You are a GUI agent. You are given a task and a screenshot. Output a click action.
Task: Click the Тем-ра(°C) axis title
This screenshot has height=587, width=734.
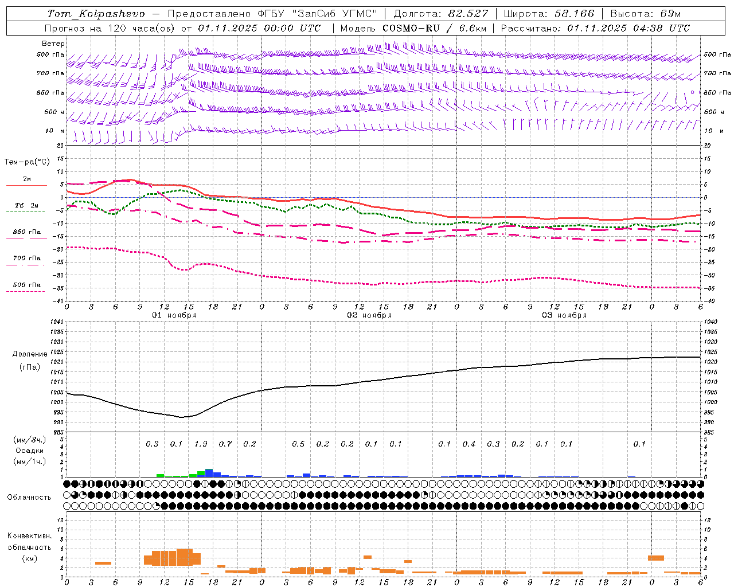point(27,162)
